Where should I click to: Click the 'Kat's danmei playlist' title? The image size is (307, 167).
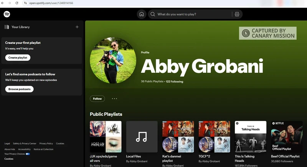coord(172,159)
